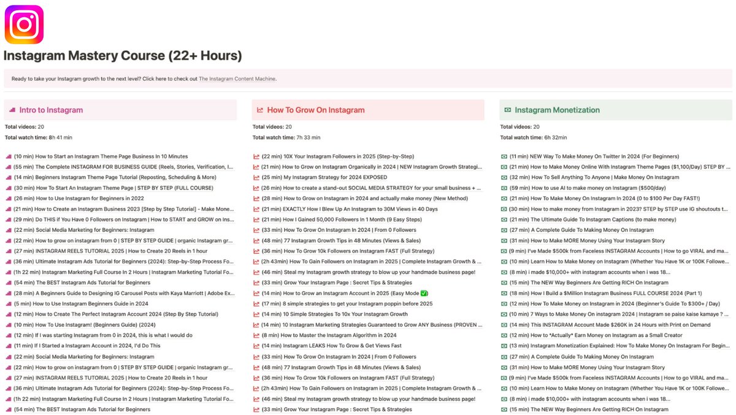Click chart icon beside 'How I Gained 50,000 Followers In 1 Month'
The height and width of the screenshot is (415, 736).
click(256, 219)
